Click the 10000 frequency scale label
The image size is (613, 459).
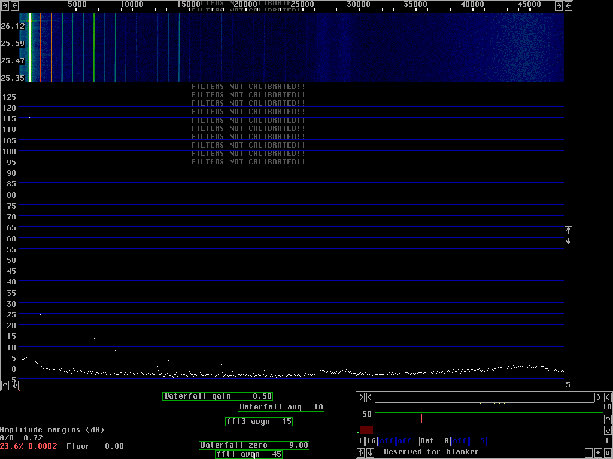click(132, 4)
